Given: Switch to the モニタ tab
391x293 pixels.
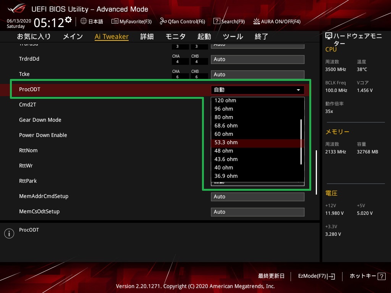Looking at the screenshot, I should coord(176,37).
